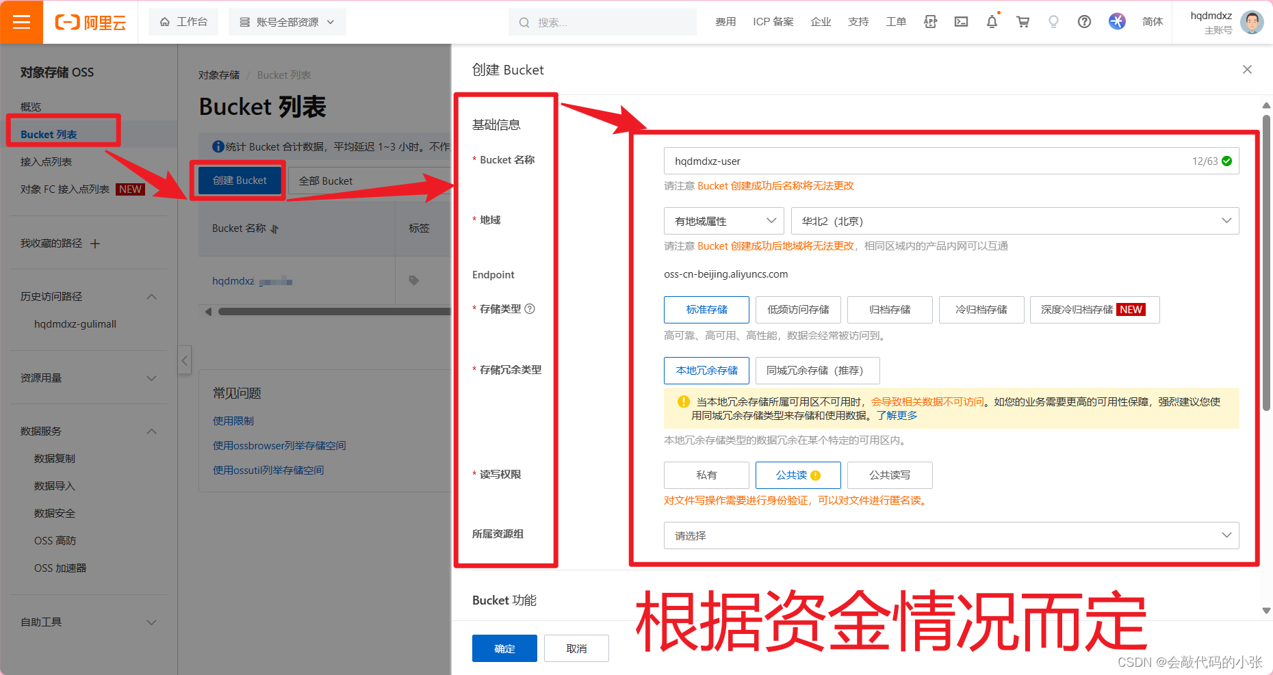Open the API tools icon in header
This screenshot has height=675, width=1273.
point(930,22)
